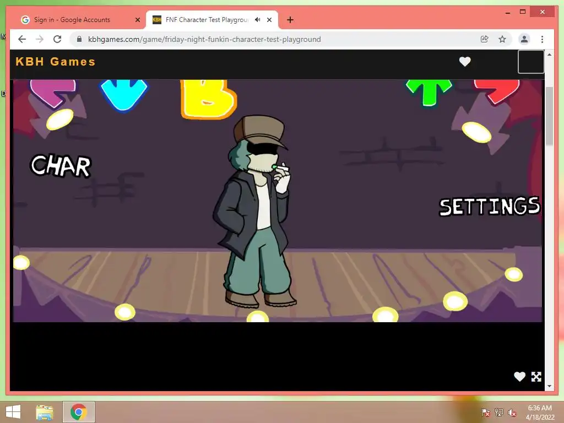The width and height of the screenshot is (564, 423).
Task: Minimize the Chrome window
Action: click(507, 13)
